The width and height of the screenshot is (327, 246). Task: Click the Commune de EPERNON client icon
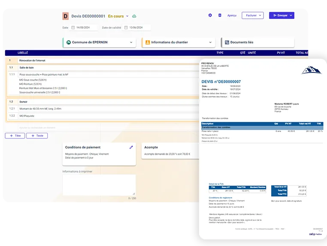68,42
